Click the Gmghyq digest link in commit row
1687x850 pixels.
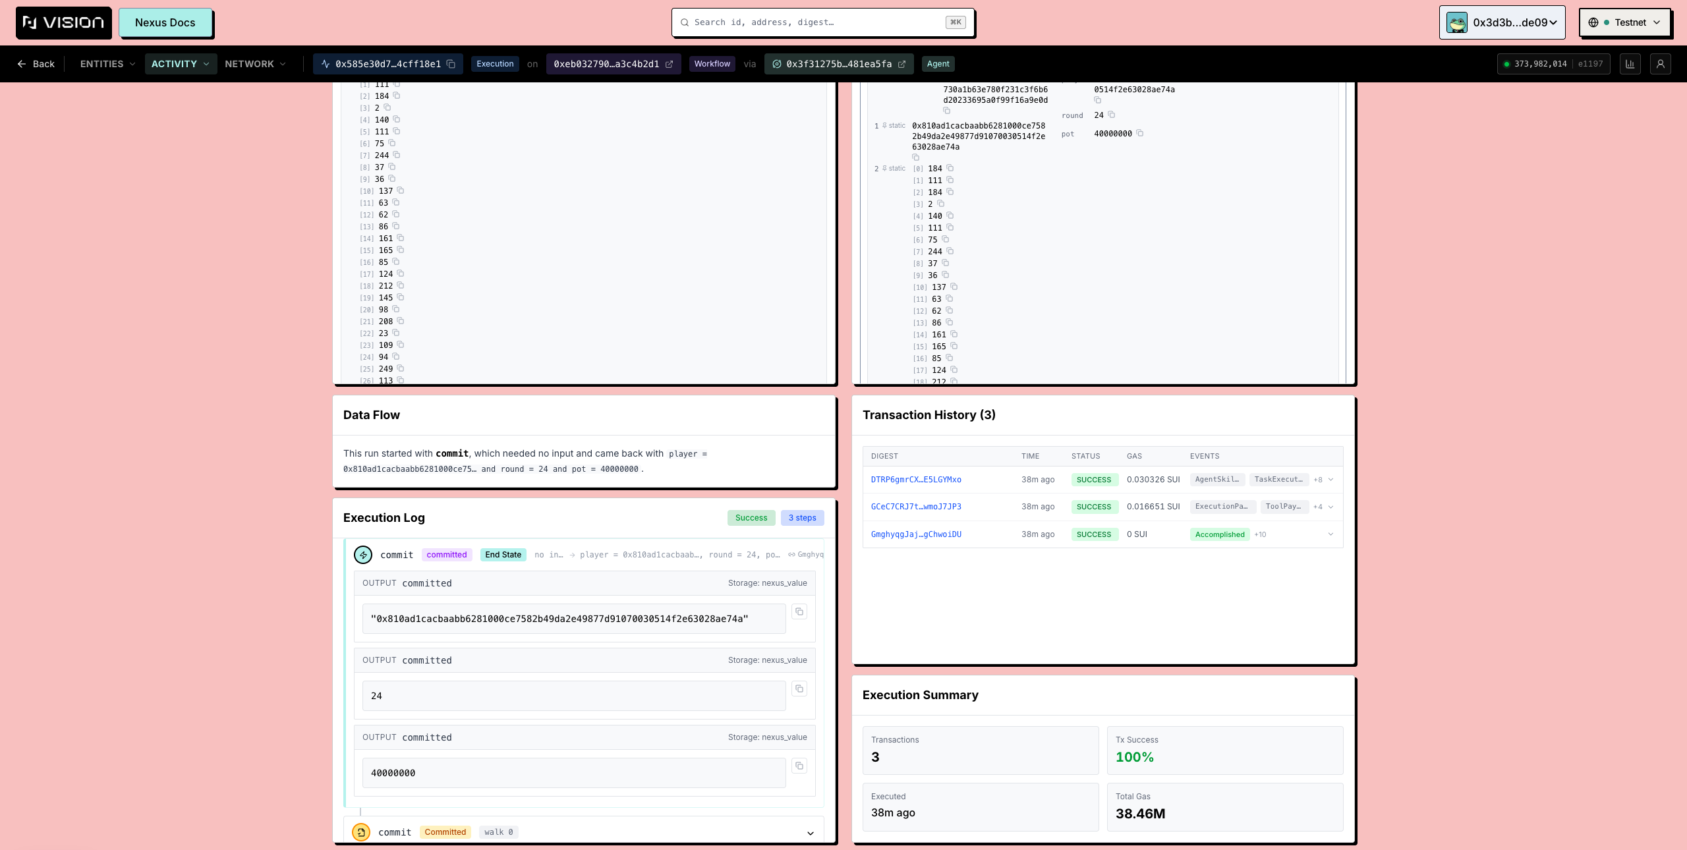(x=805, y=555)
